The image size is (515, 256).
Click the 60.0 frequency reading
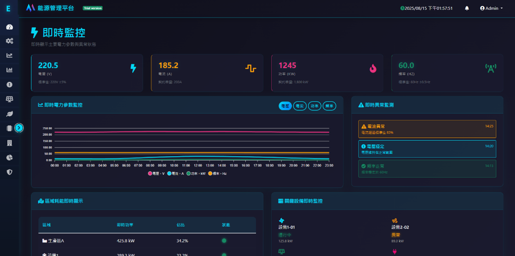406,65
